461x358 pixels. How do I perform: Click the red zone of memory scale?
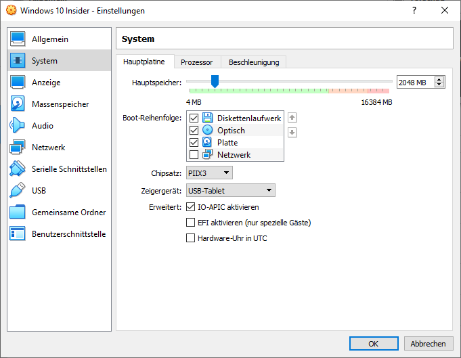coord(378,91)
